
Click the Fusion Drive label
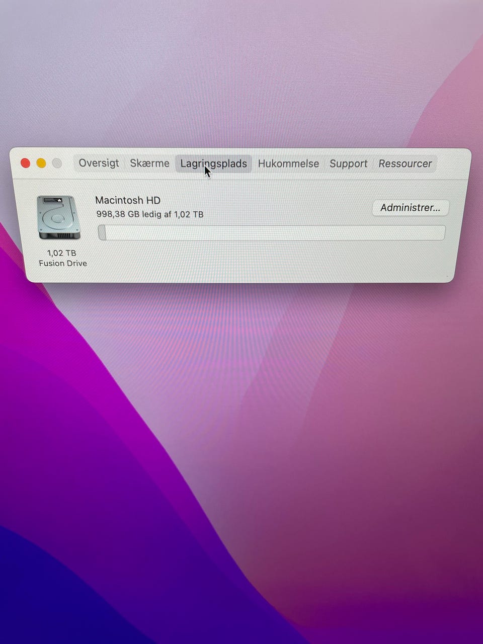click(x=63, y=264)
